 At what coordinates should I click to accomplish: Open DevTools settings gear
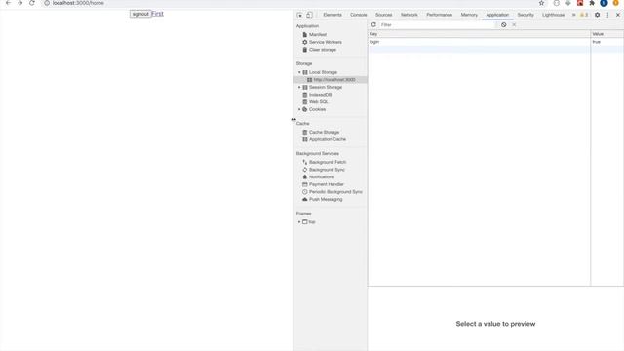point(597,15)
